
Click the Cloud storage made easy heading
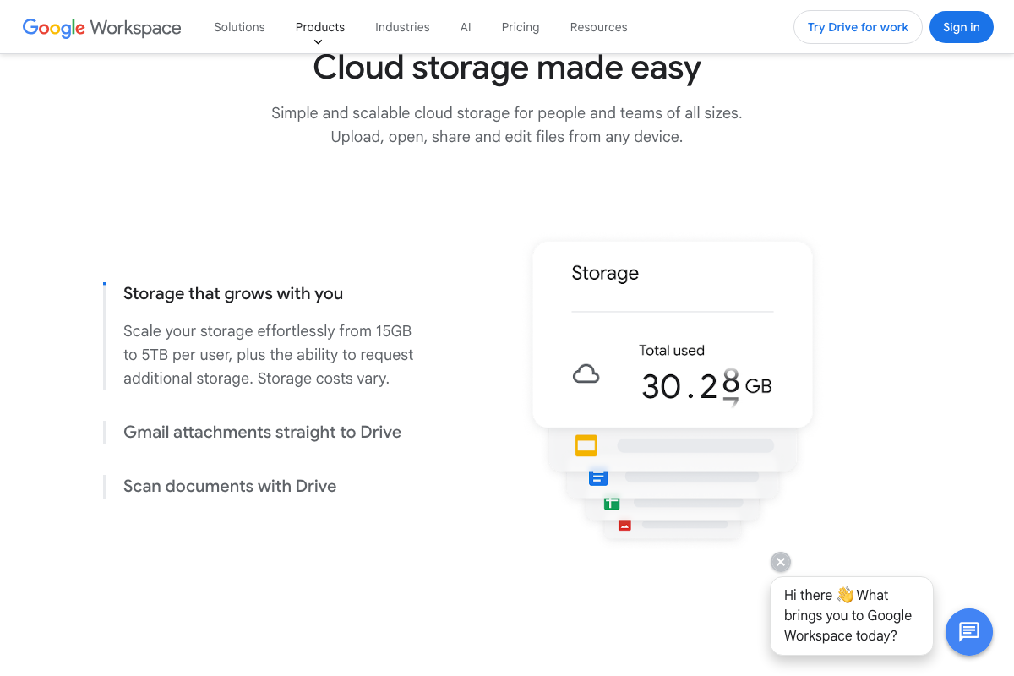click(x=507, y=68)
